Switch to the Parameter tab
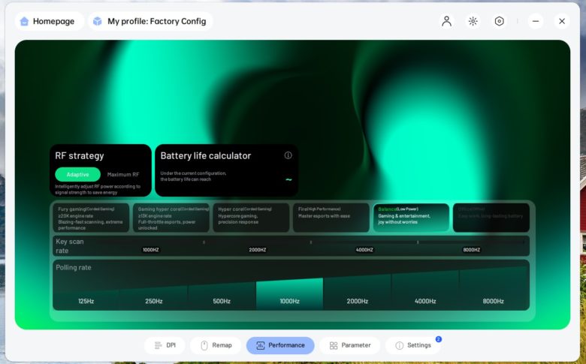 350,345
